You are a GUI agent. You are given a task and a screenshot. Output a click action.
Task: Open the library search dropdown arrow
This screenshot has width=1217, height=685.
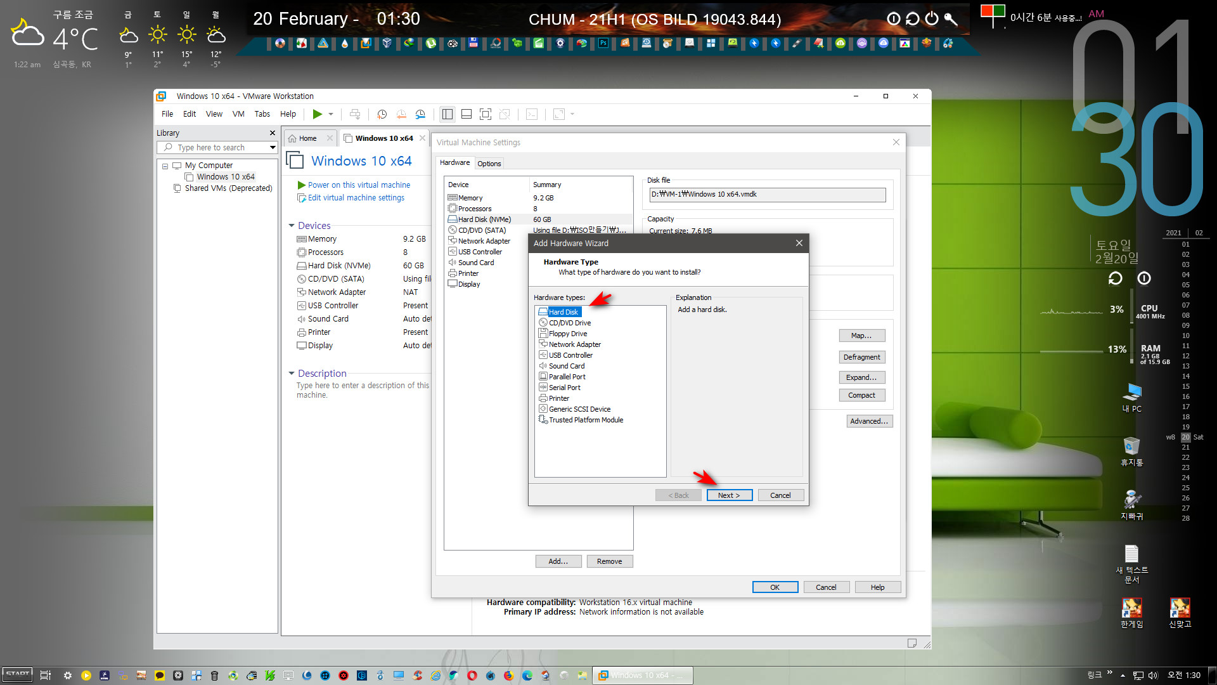[273, 147]
